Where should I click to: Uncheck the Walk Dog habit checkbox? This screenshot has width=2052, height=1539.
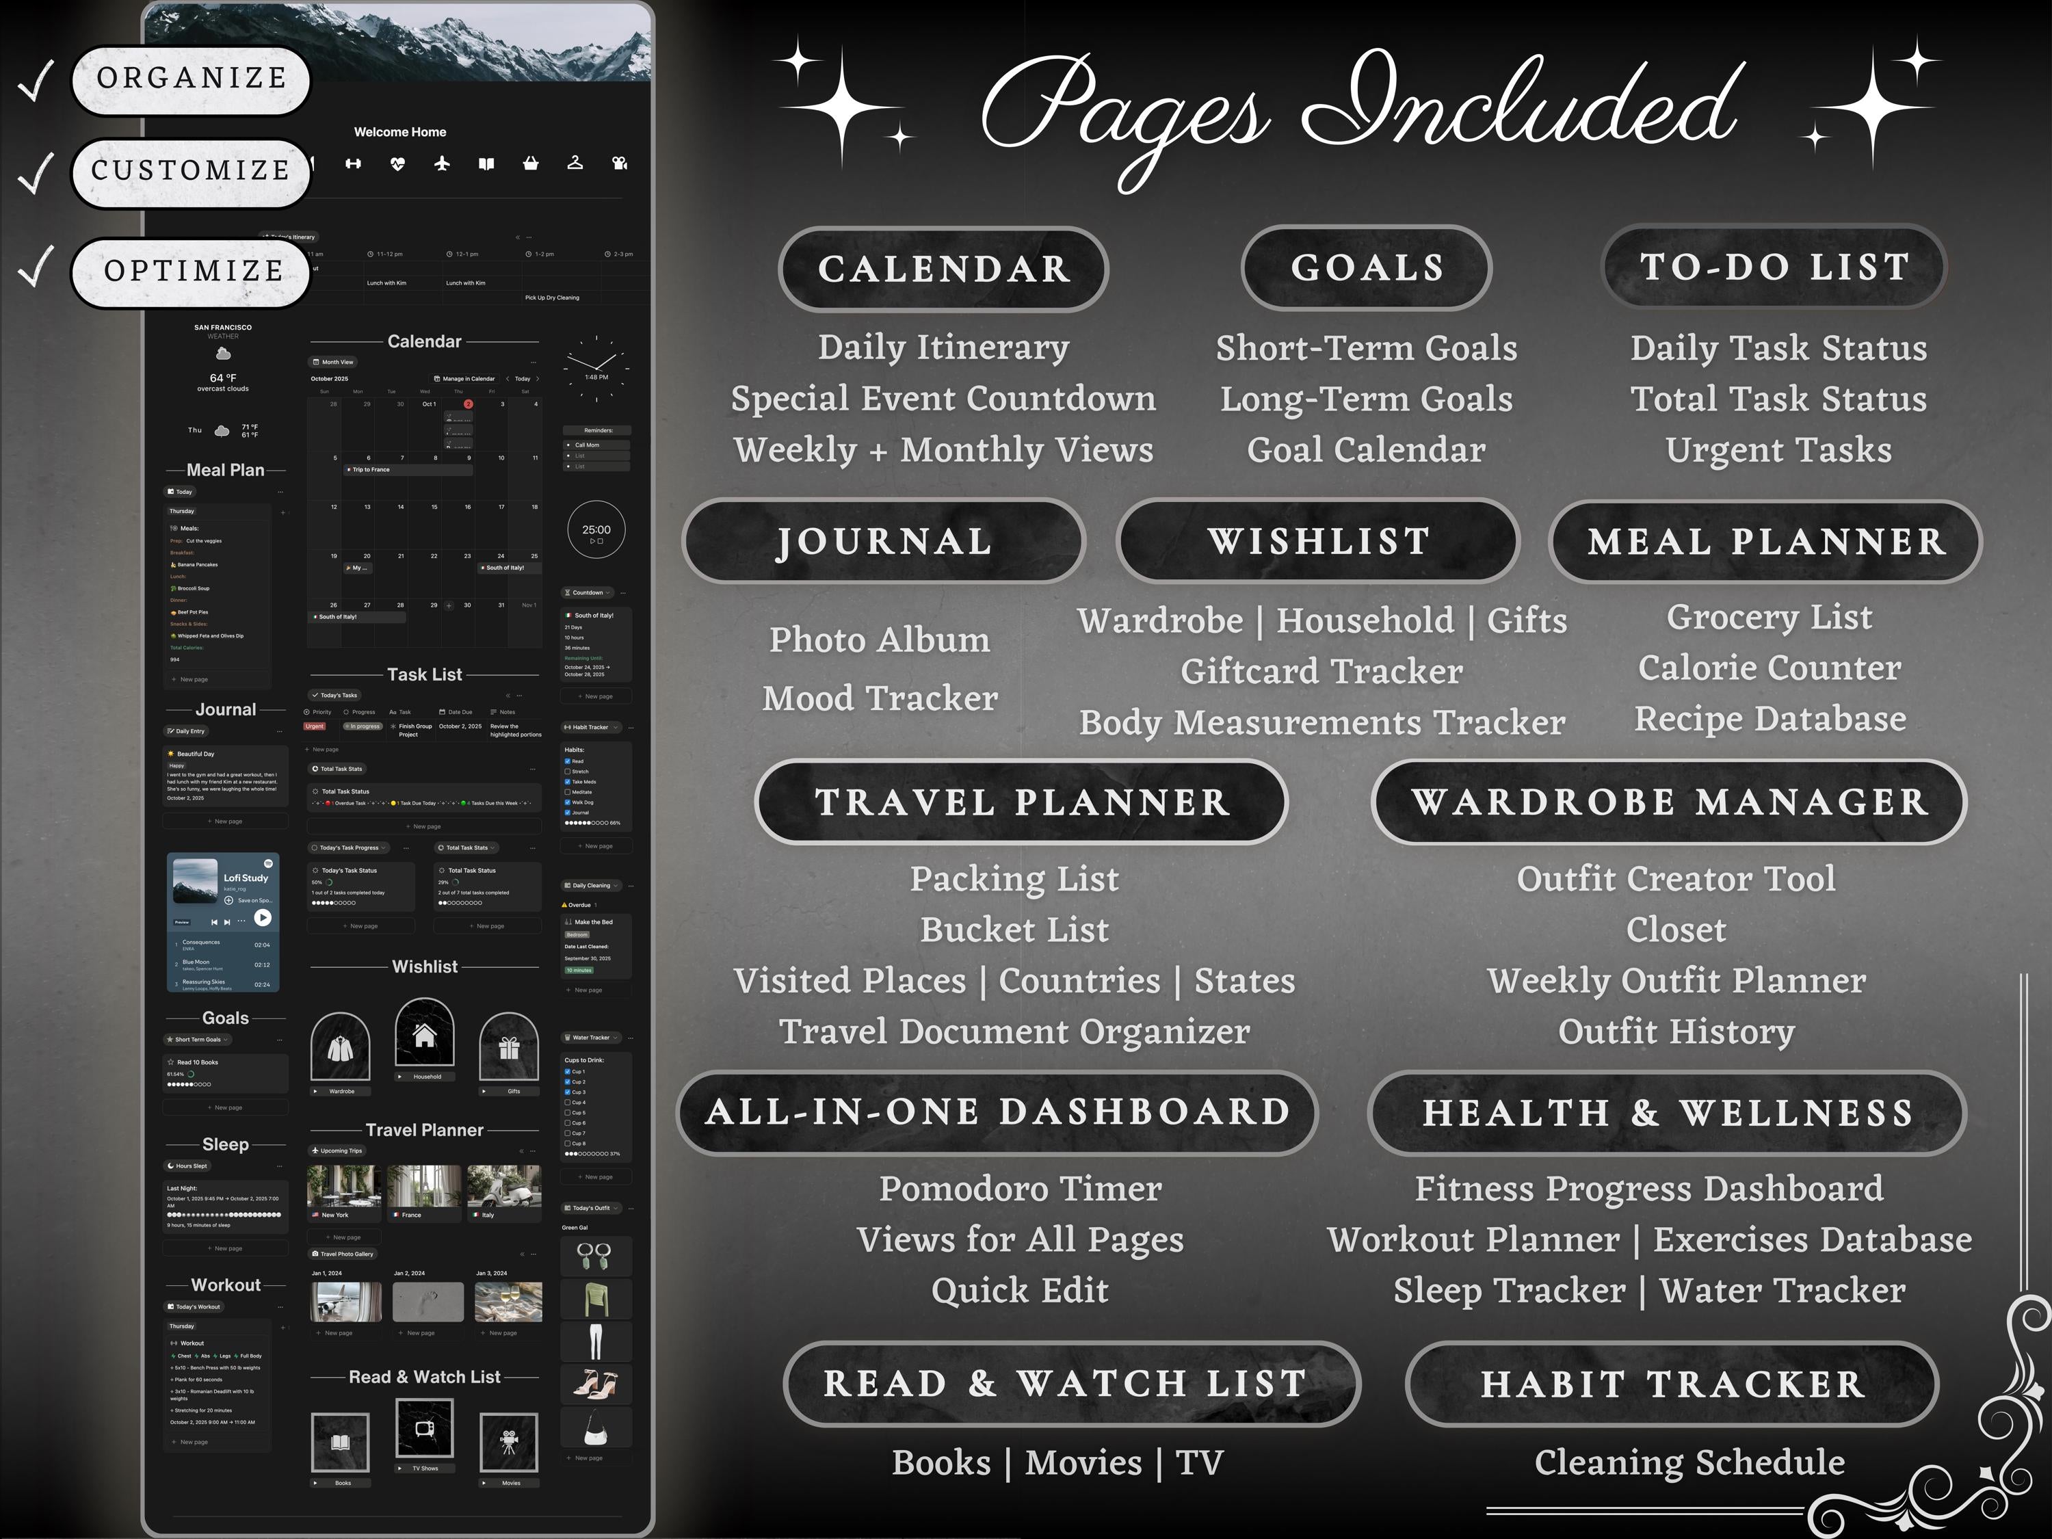pyautogui.click(x=568, y=802)
